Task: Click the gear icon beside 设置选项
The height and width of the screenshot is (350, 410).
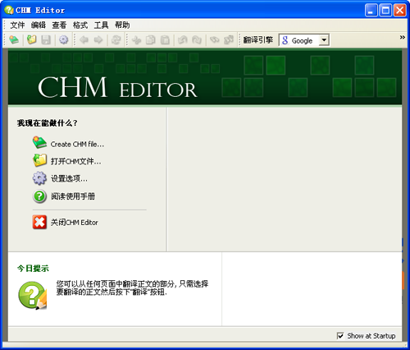Action: pyautogui.click(x=39, y=178)
